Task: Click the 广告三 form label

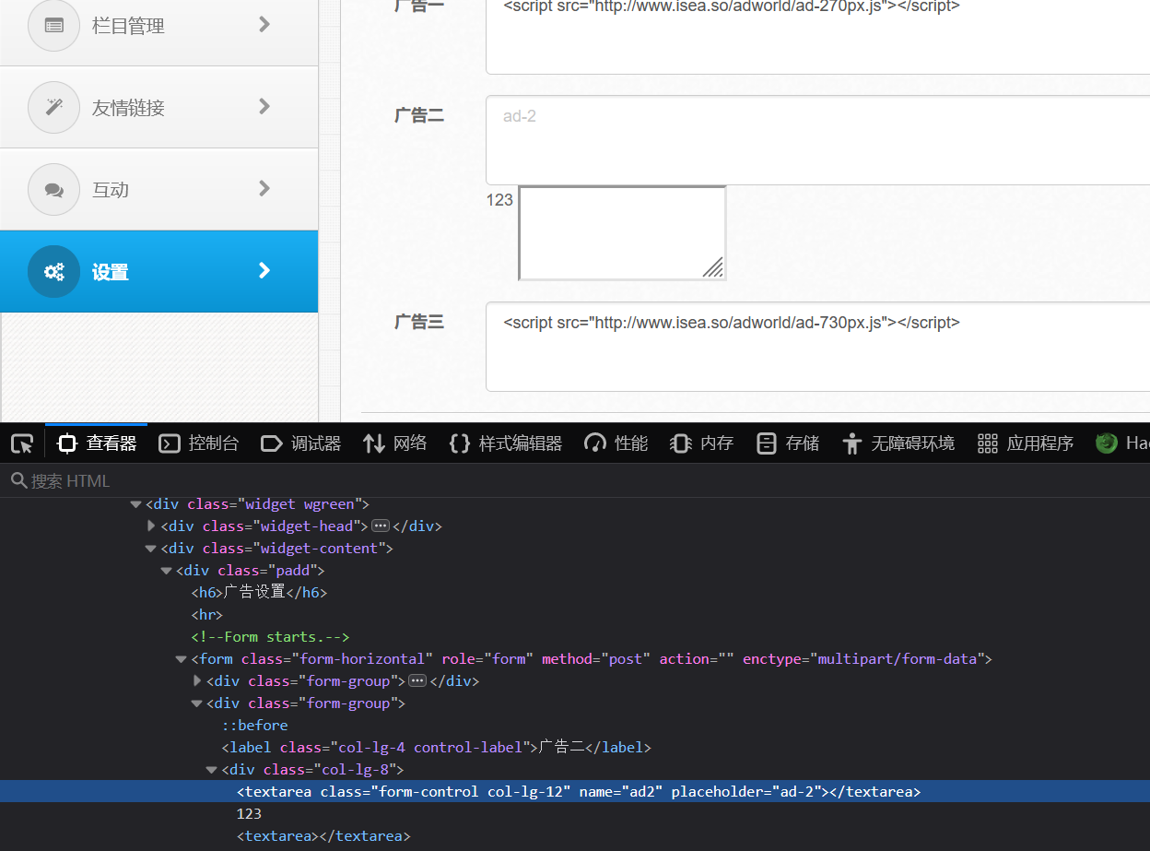Action: [419, 322]
